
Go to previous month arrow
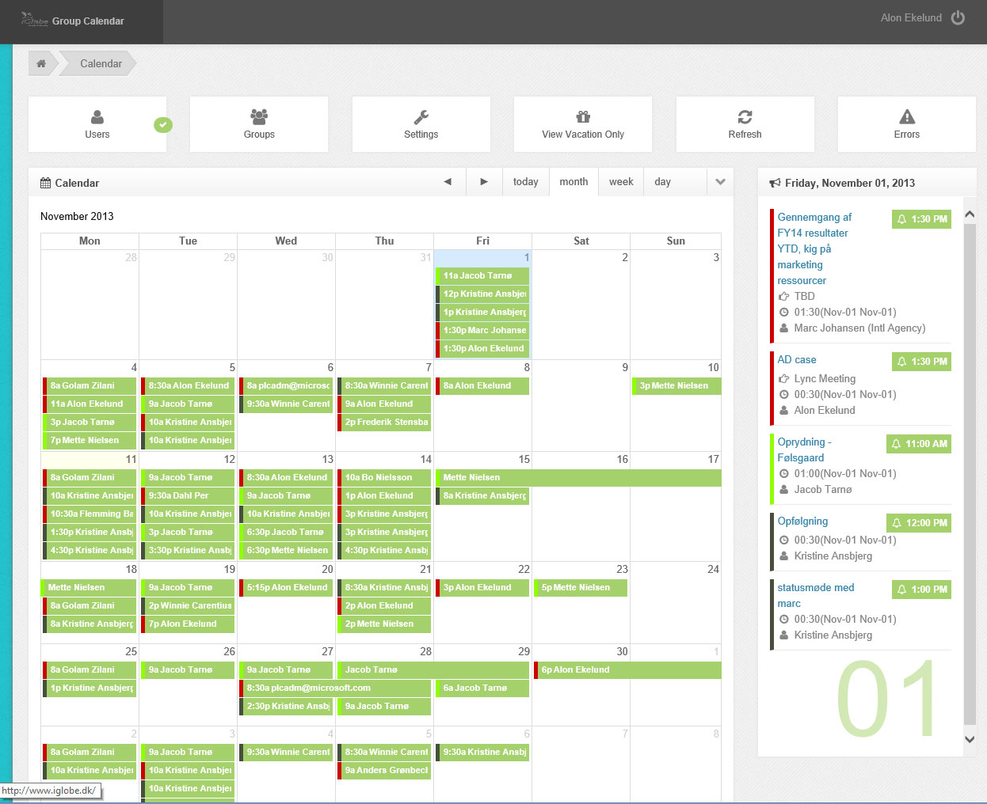(x=448, y=182)
